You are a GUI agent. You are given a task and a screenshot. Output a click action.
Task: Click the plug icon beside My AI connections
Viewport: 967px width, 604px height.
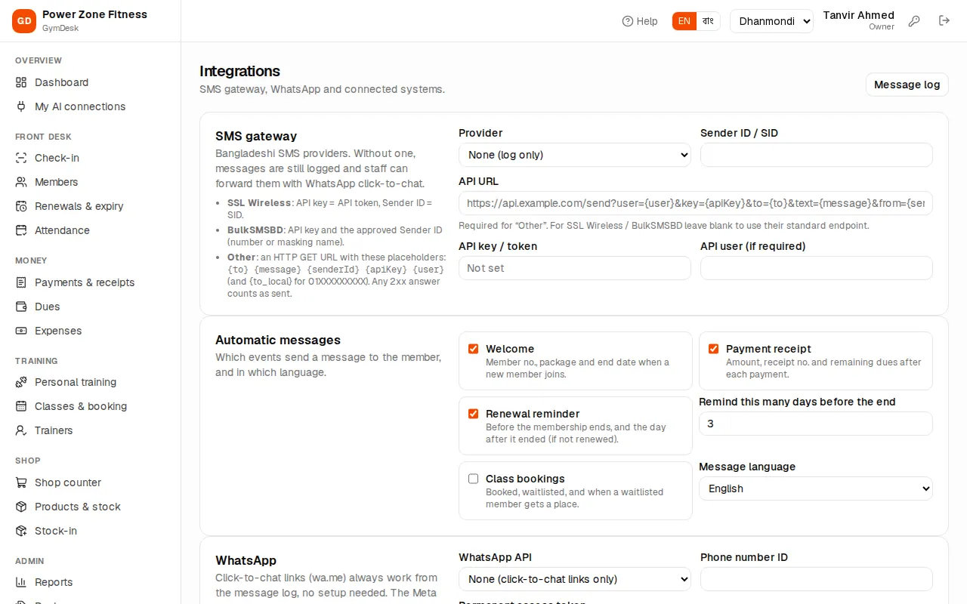click(x=21, y=106)
